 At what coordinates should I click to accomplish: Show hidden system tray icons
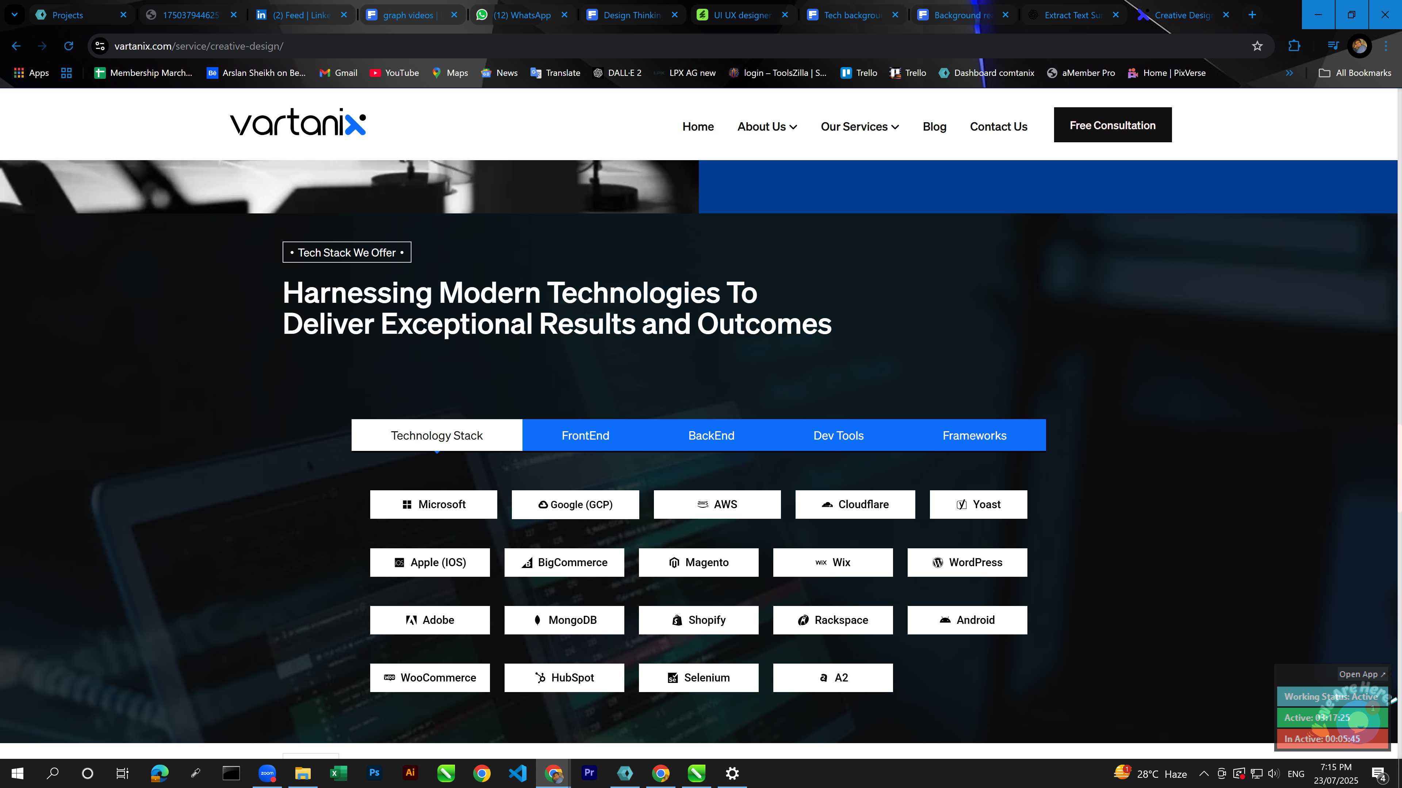(1204, 773)
